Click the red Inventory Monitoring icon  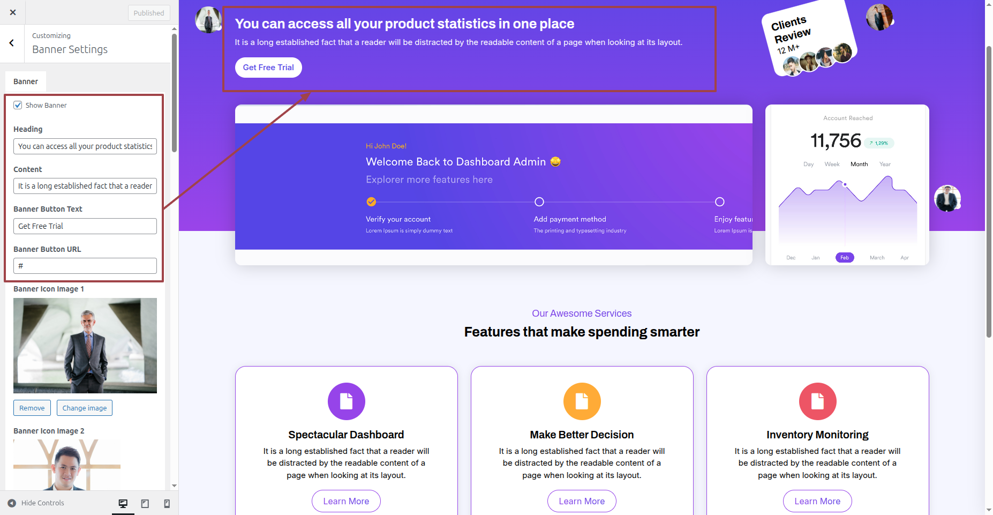point(817,401)
